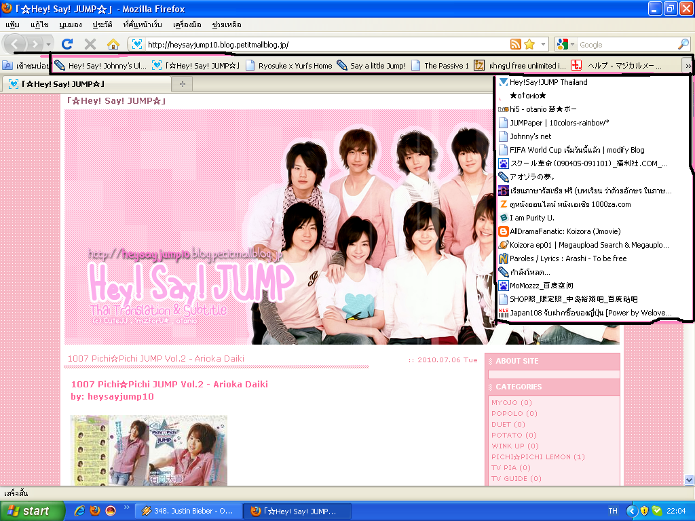Open the WINK UP (0) category
This screenshot has height=521, width=695.
[515, 446]
